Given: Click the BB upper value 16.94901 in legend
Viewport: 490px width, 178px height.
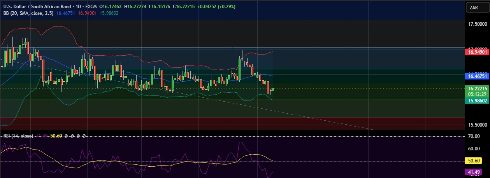Looking at the screenshot, I should click(x=87, y=13).
